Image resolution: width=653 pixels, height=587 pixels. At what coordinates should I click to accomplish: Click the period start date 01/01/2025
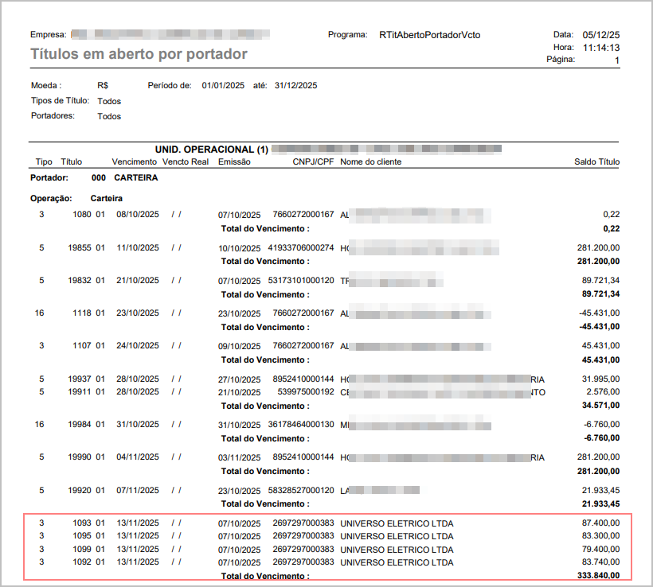tap(221, 85)
